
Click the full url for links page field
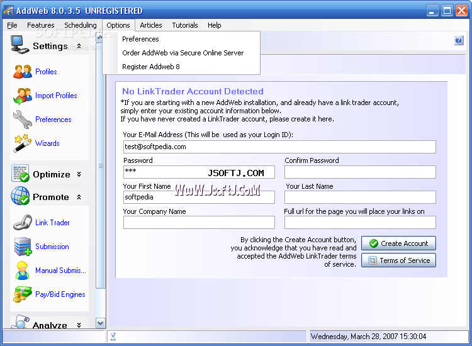(x=361, y=222)
